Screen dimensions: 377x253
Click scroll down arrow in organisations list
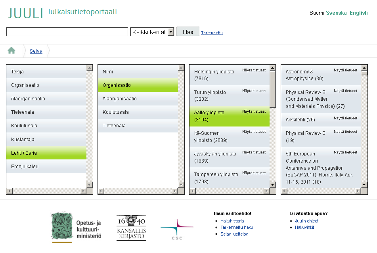click(x=273, y=185)
